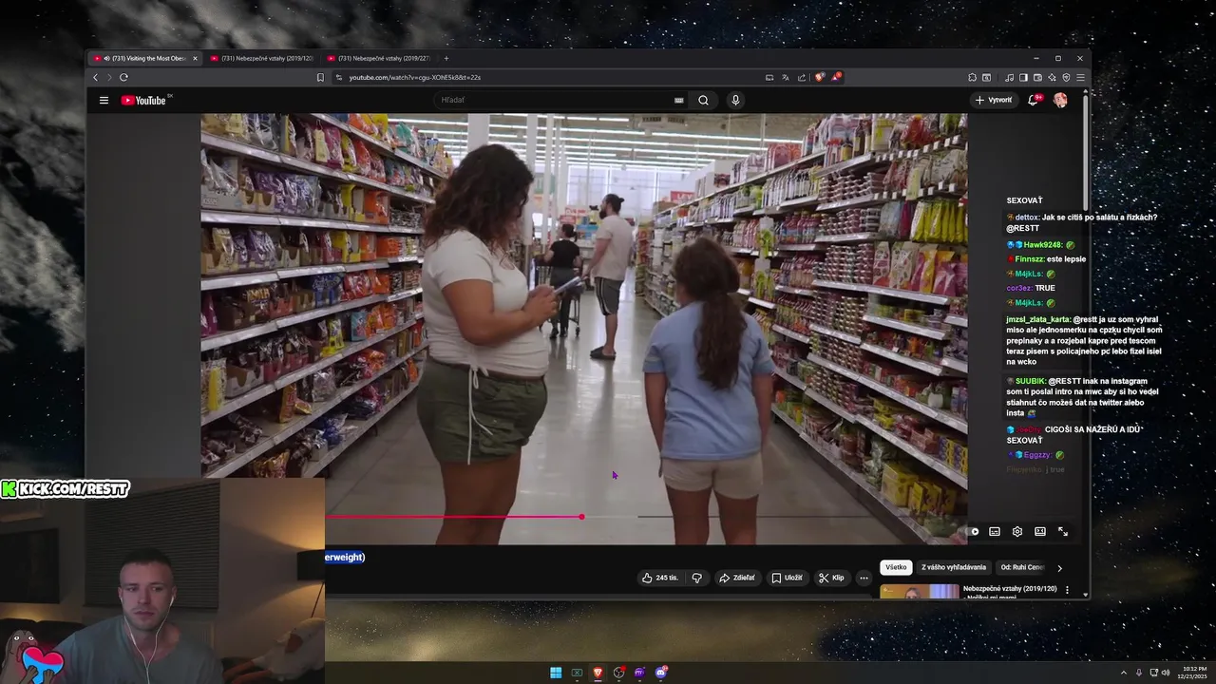
Task: Focus the Hľadať search field
Action: 556,100
